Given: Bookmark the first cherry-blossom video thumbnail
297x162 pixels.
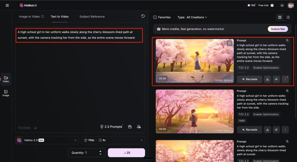Looking at the screenshot, I should pos(229,43).
